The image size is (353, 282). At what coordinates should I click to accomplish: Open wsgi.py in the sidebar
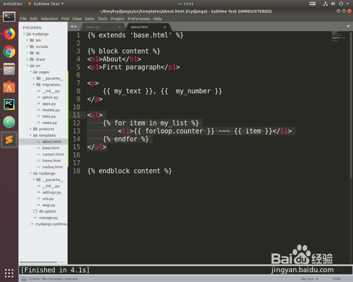[49, 205]
